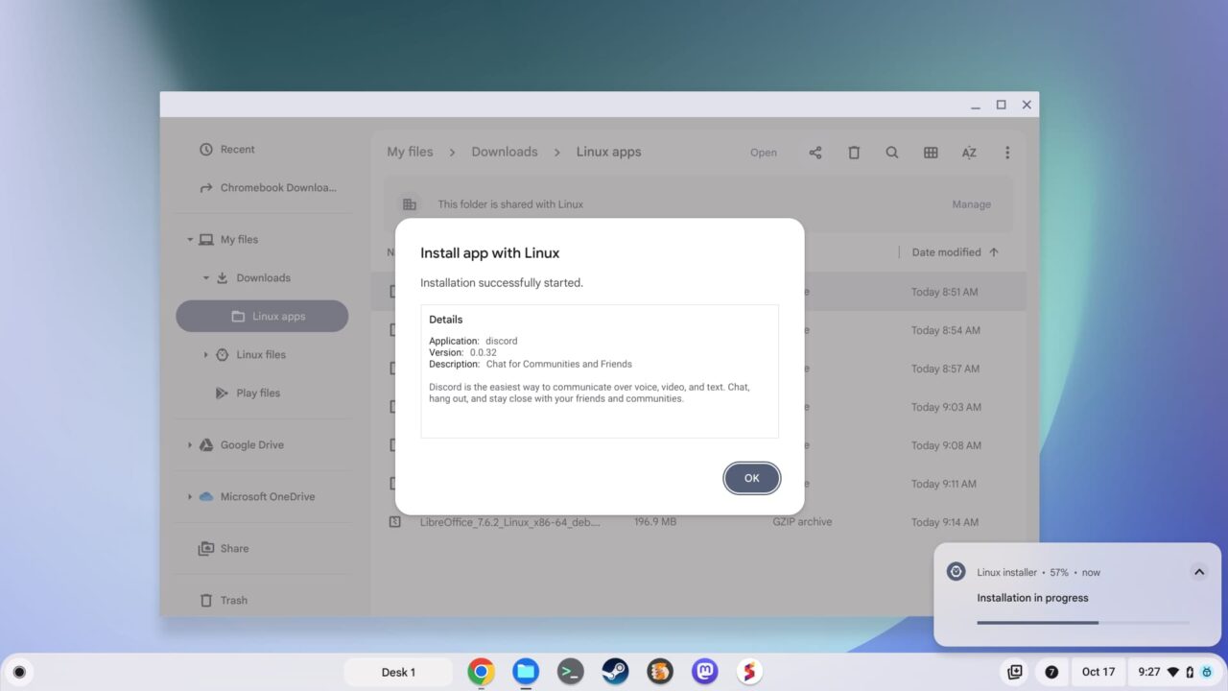The height and width of the screenshot is (691, 1228).
Task: Open the notification count badge showing 7
Action: (1051, 672)
